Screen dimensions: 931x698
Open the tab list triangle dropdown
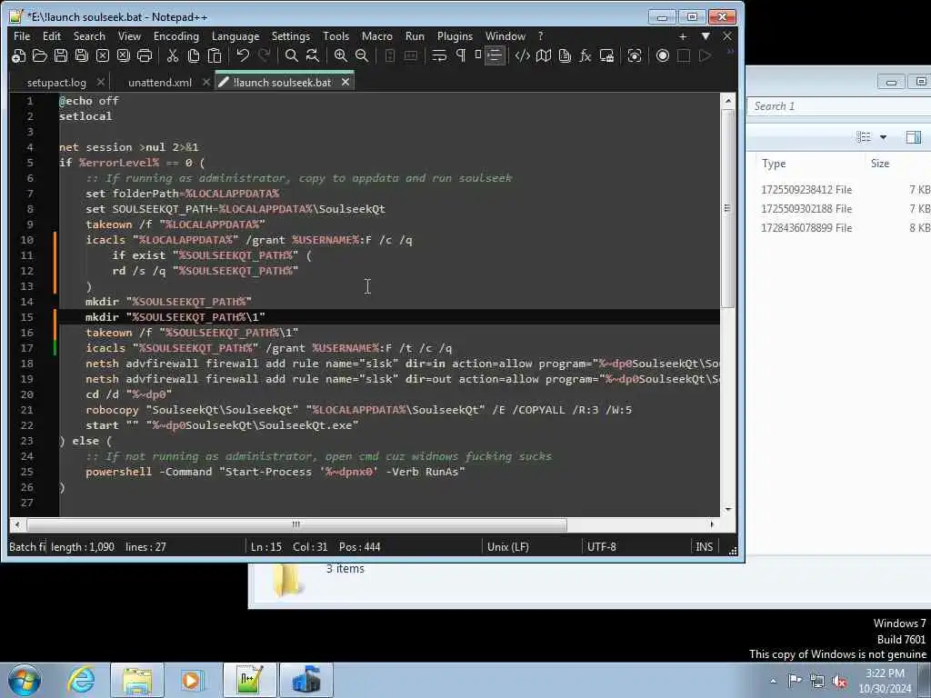click(706, 36)
